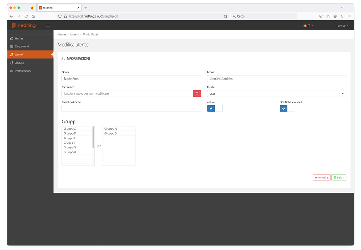Screen dimensions: 361x250
Task: Open Documenti in the sidebar
Action: coord(22,47)
